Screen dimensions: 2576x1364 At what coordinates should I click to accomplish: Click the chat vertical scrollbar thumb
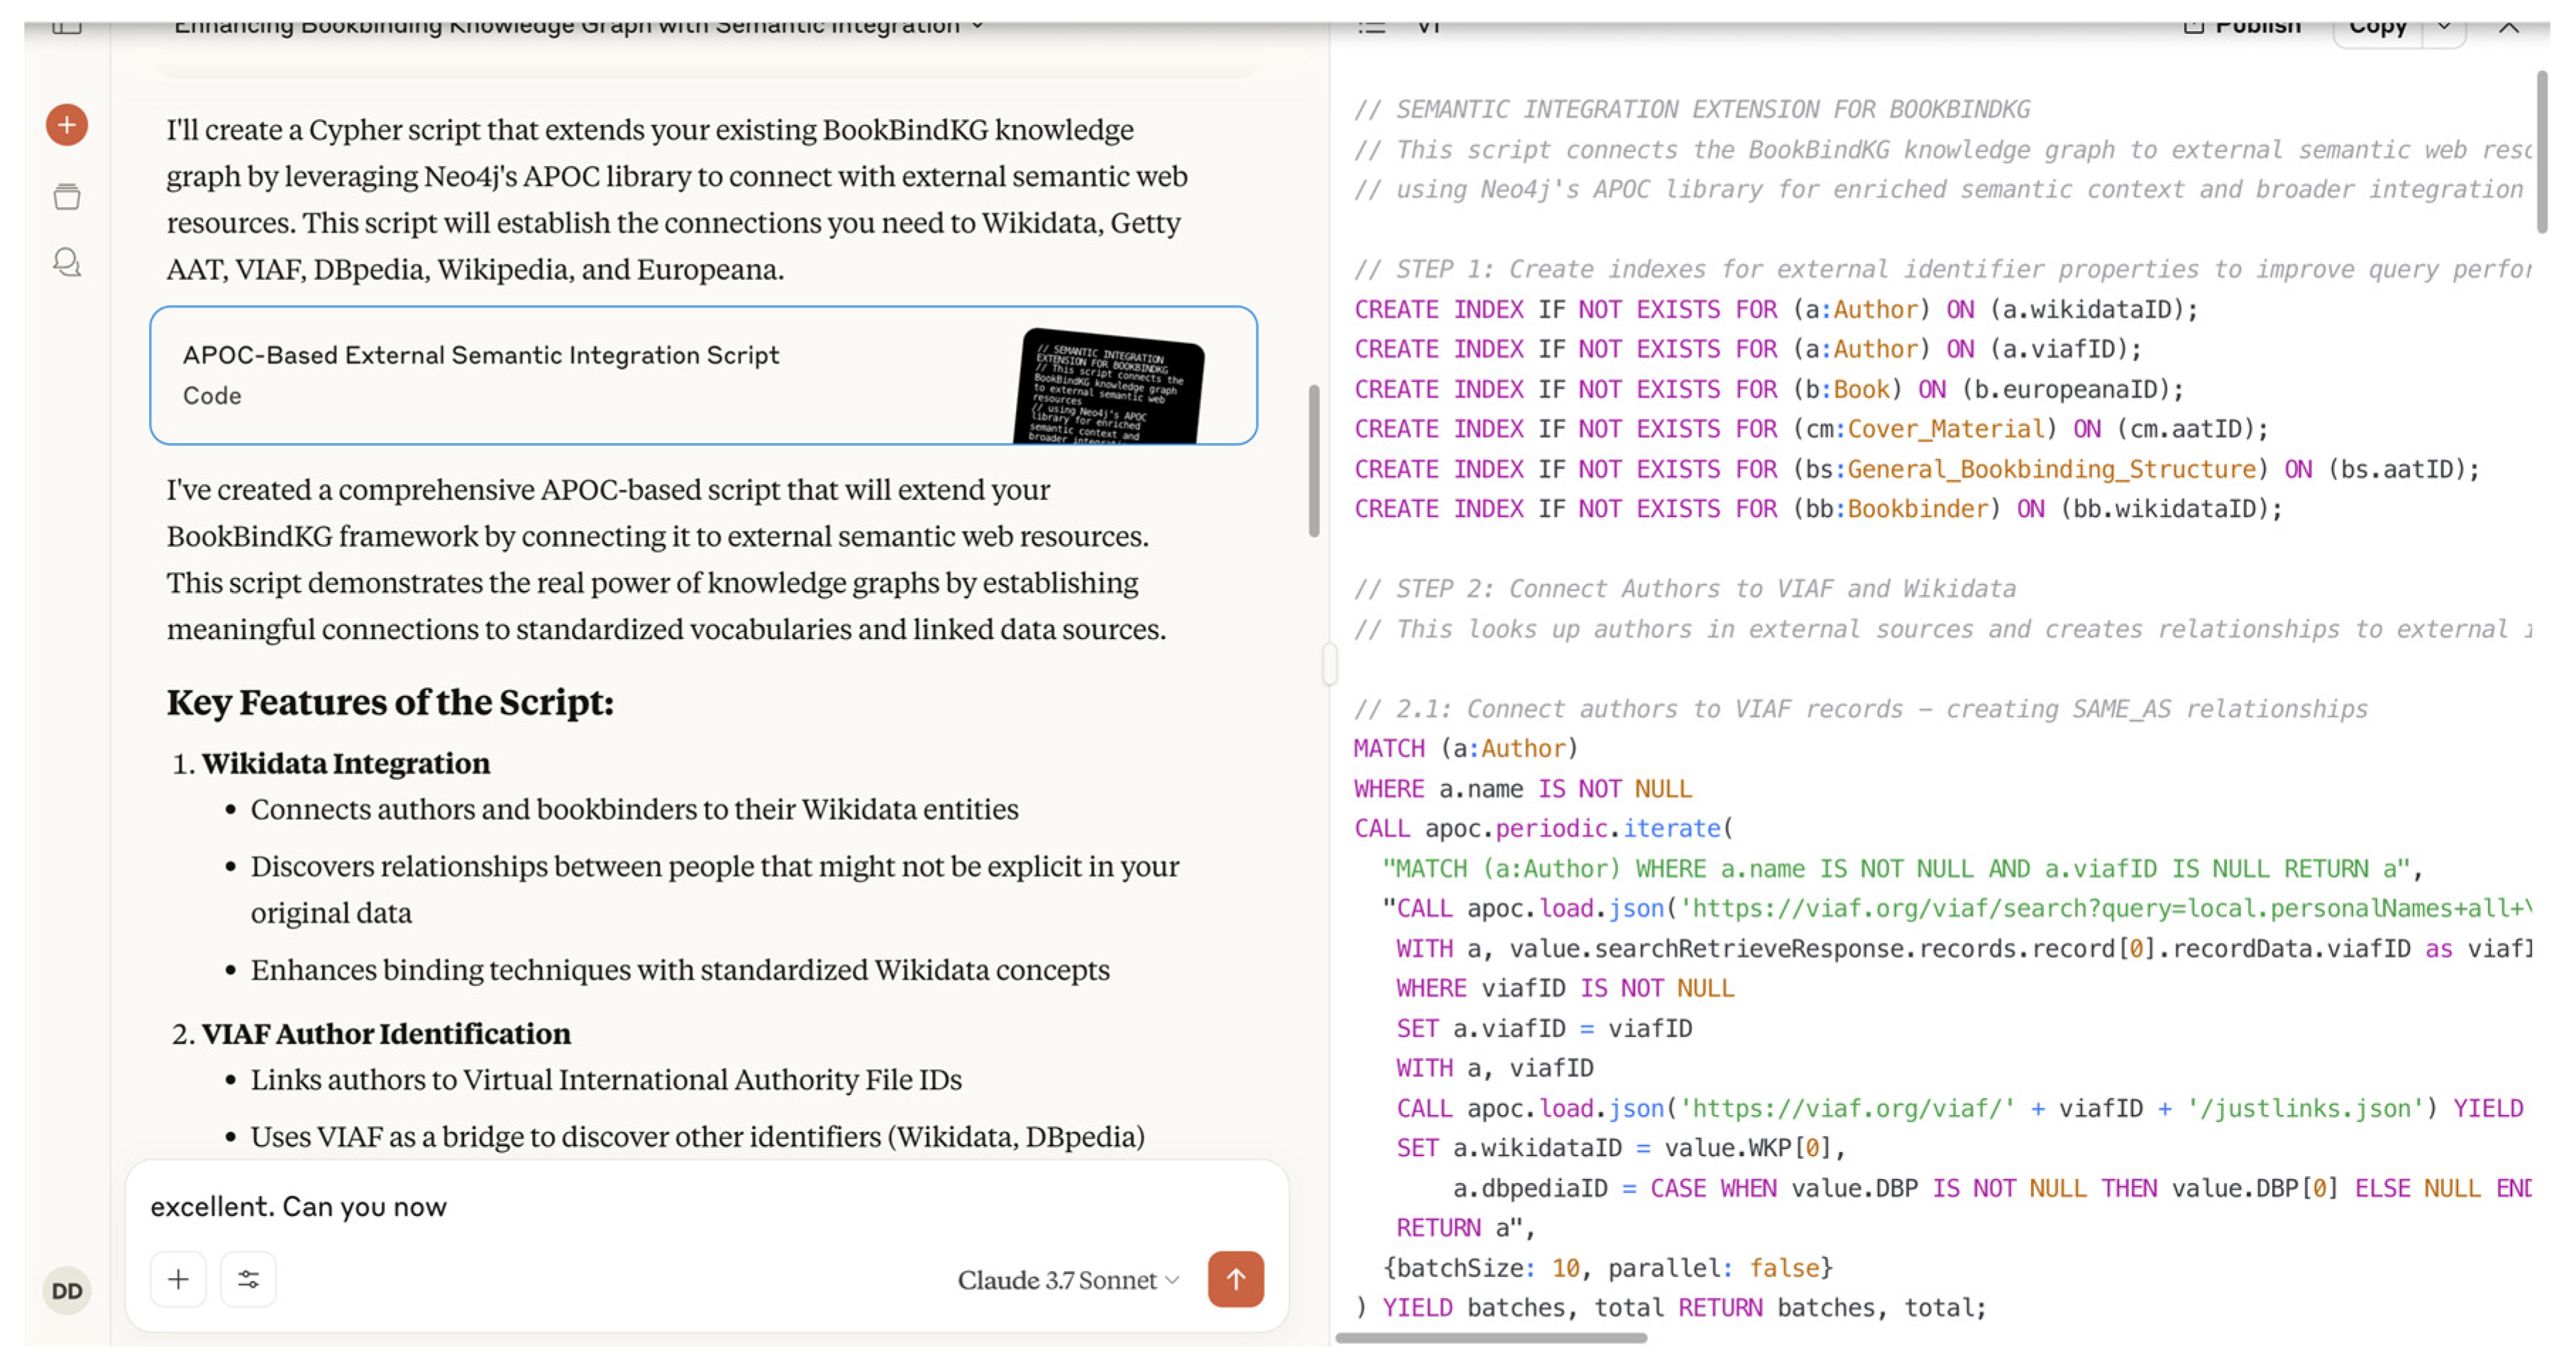[1314, 460]
